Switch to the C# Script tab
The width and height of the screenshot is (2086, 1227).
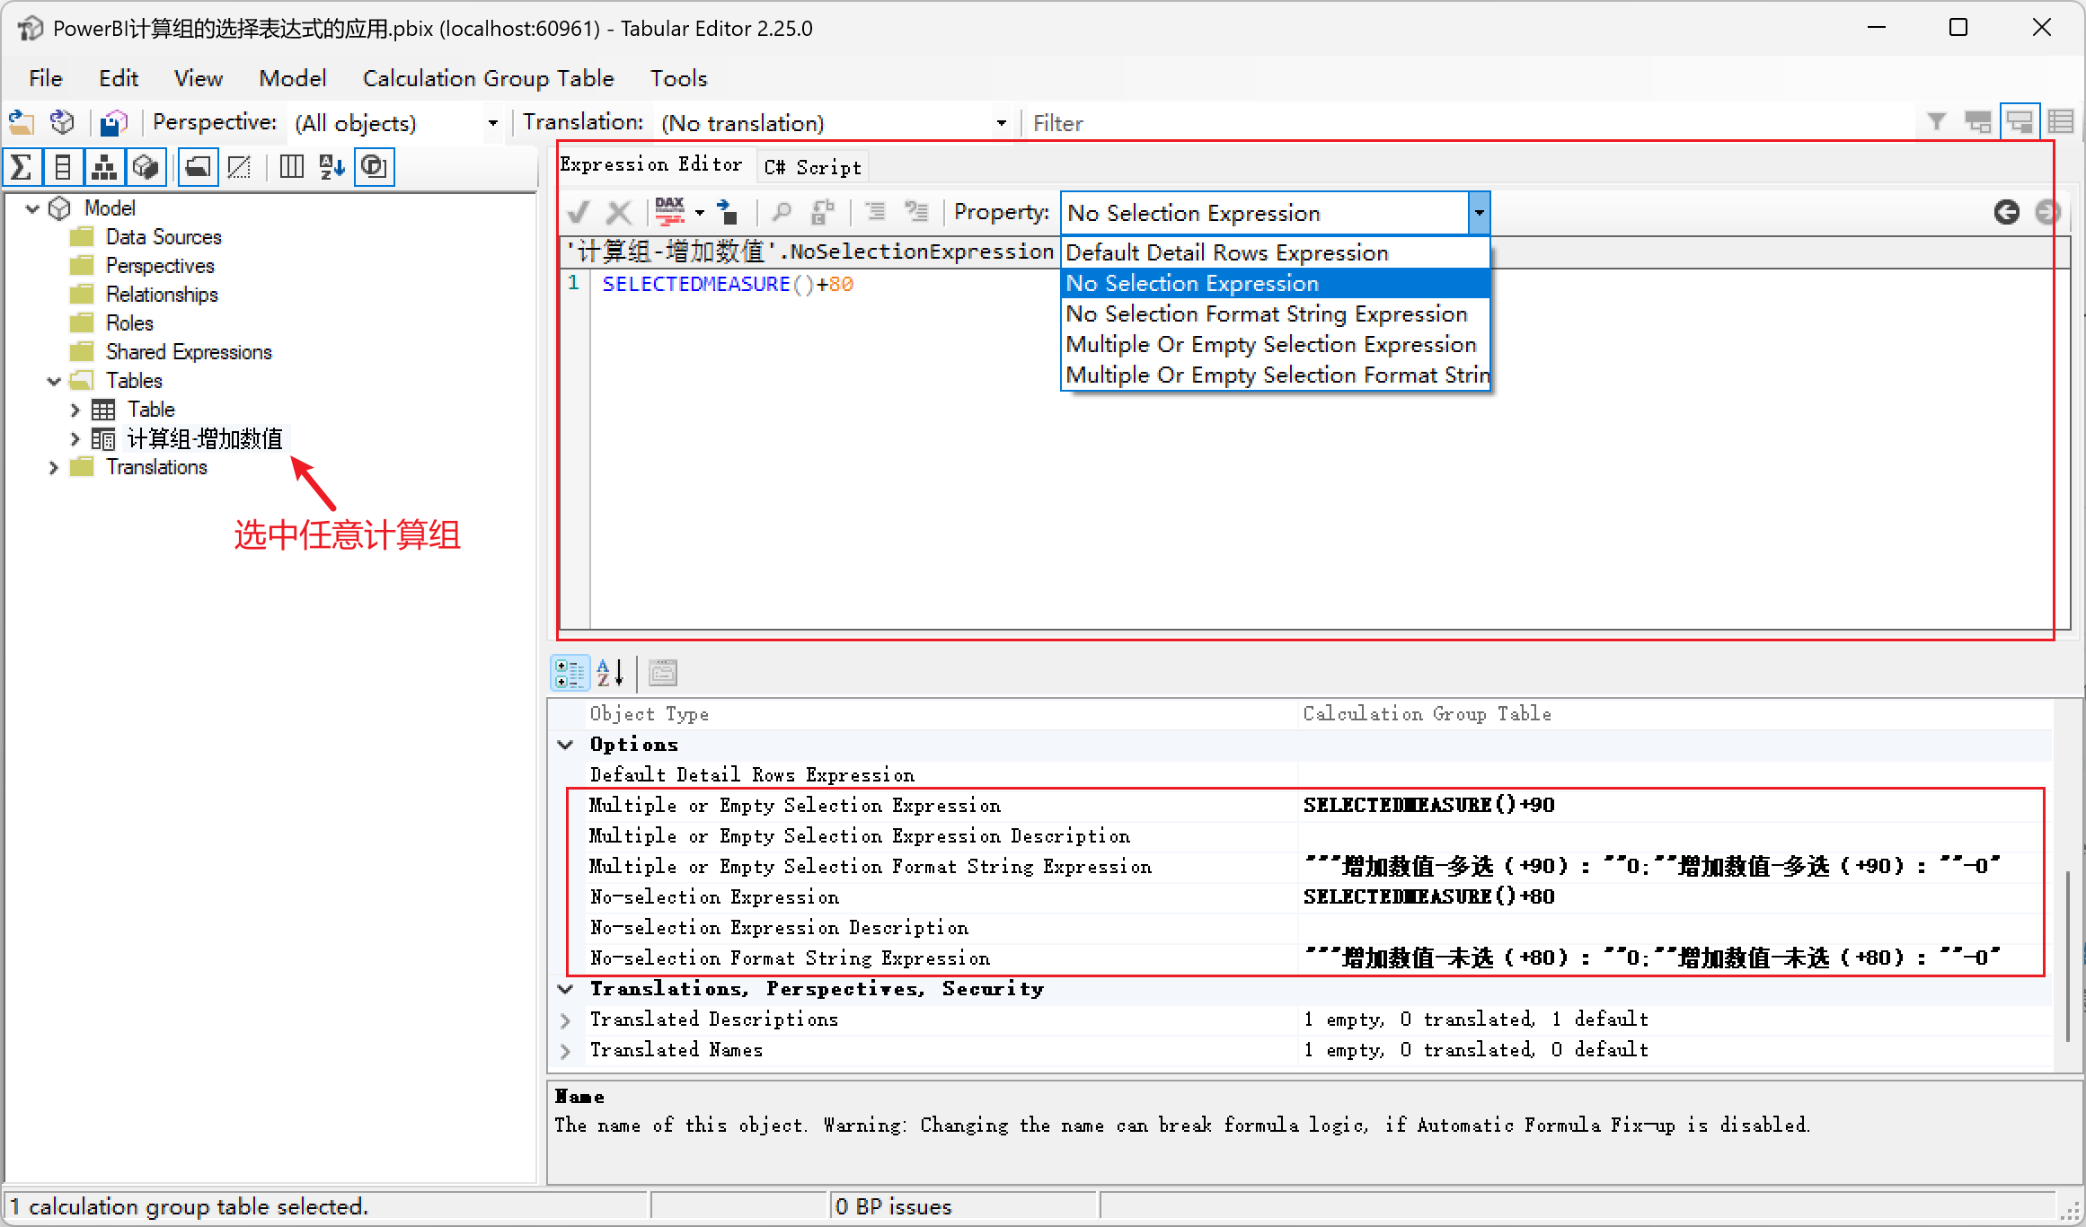point(812,167)
